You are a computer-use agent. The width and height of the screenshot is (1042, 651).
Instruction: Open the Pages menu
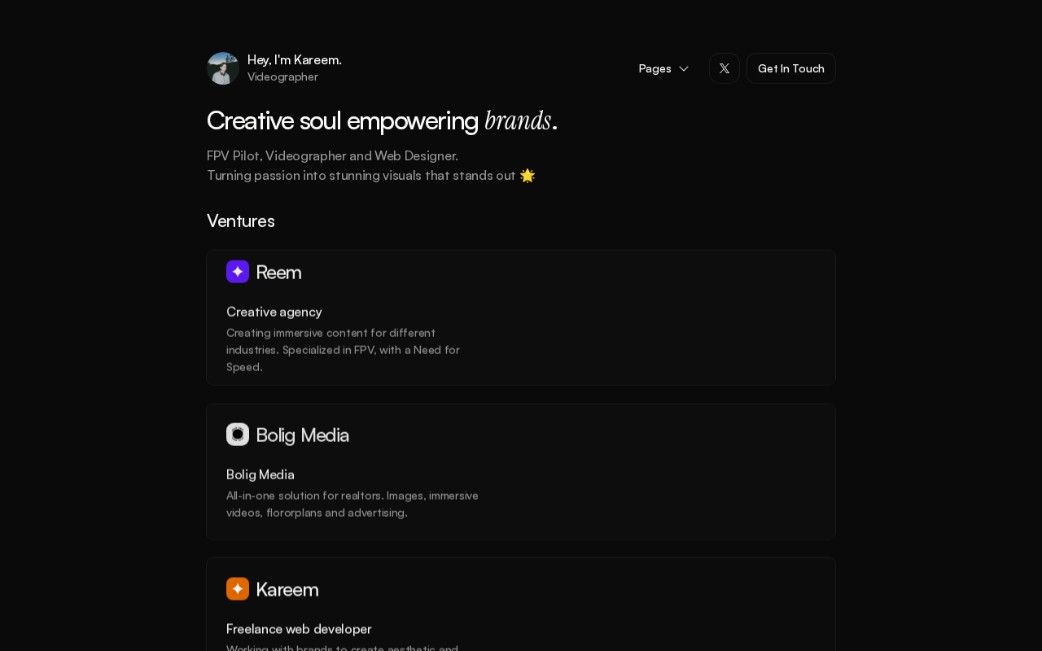pos(663,68)
